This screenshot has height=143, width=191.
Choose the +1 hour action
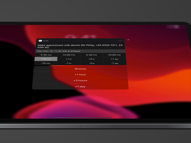coord(80,74)
